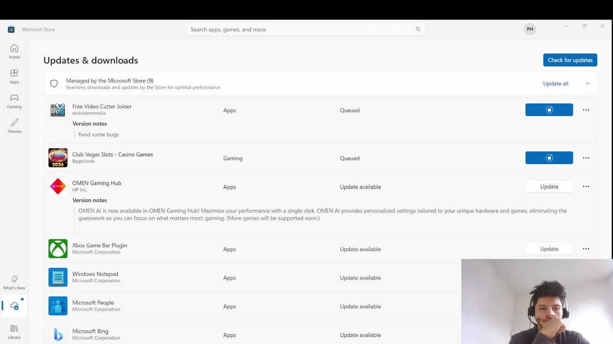Open the Apps section in sidebar
Viewport: 613px width, 344px height.
pyautogui.click(x=14, y=76)
